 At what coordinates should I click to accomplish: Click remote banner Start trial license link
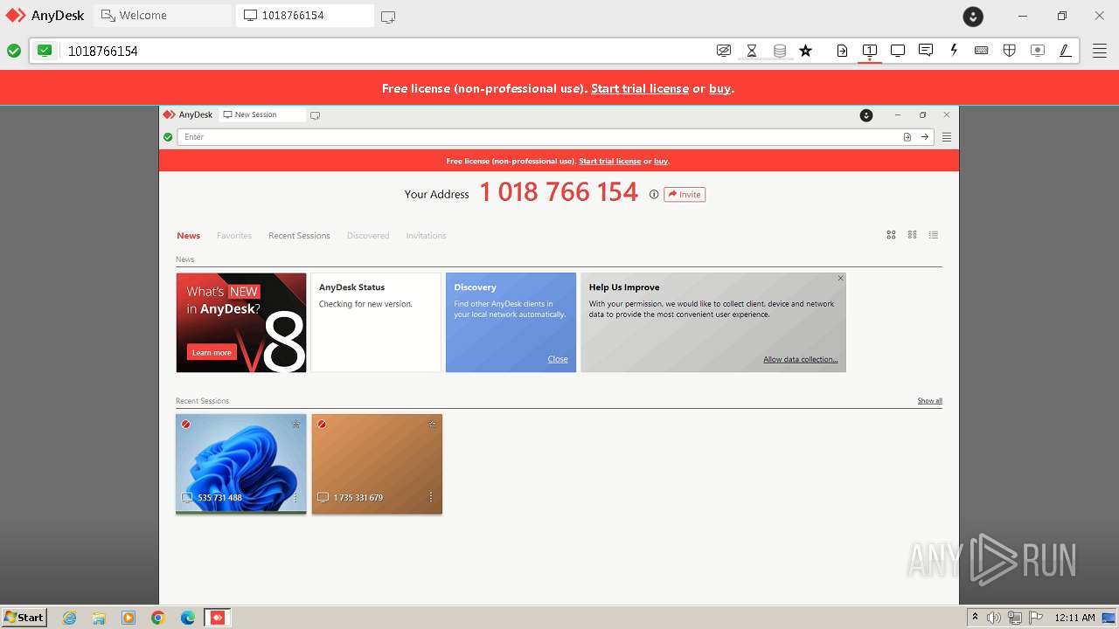(x=609, y=161)
